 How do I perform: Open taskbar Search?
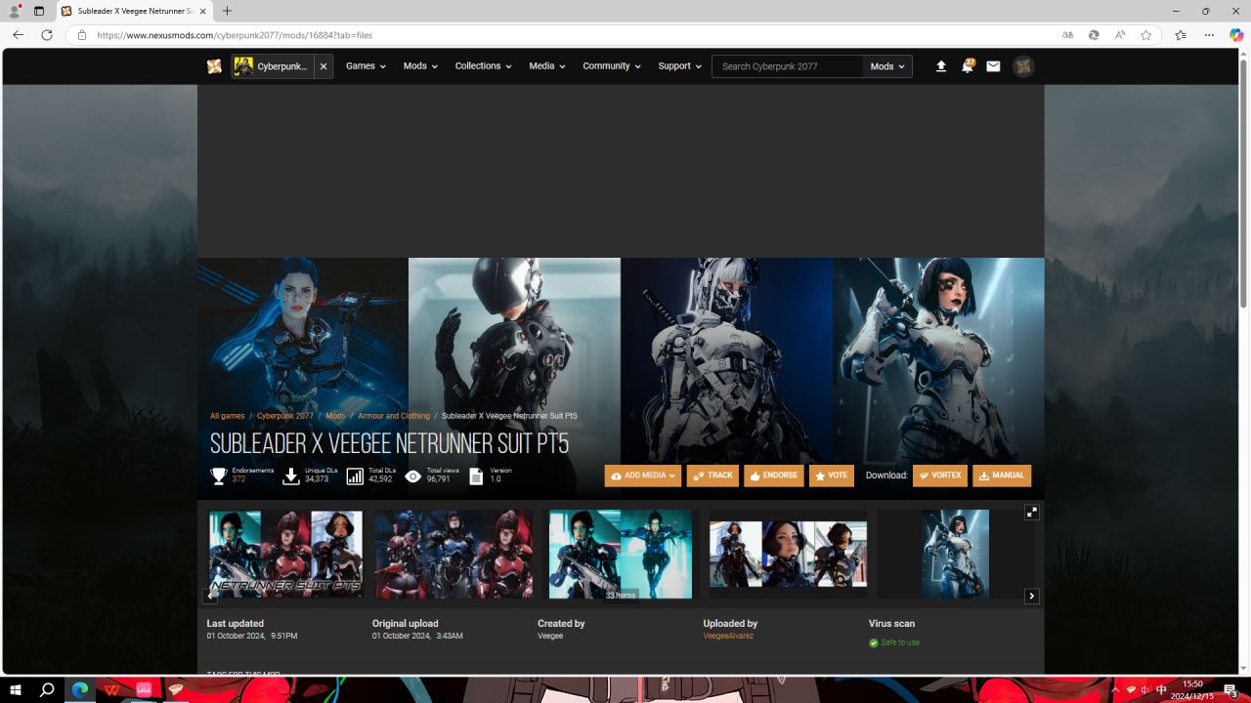[x=47, y=689]
